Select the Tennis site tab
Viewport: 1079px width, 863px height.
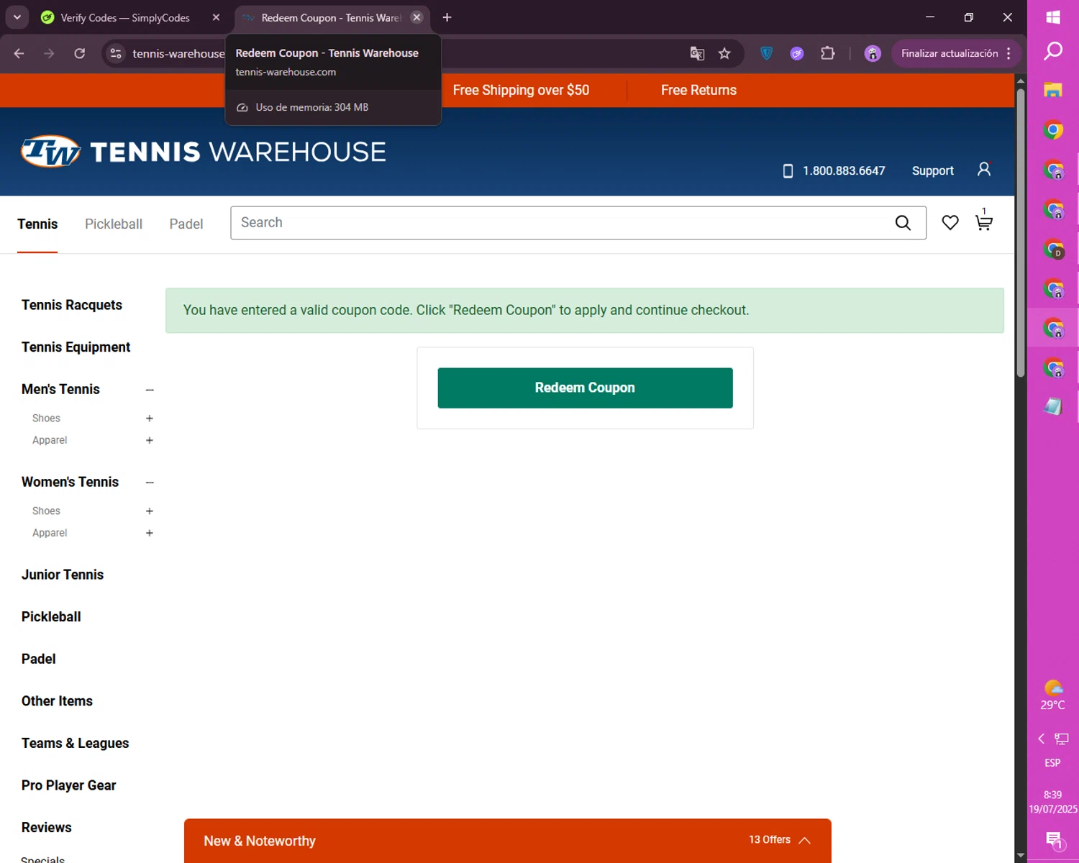pyautogui.click(x=37, y=224)
